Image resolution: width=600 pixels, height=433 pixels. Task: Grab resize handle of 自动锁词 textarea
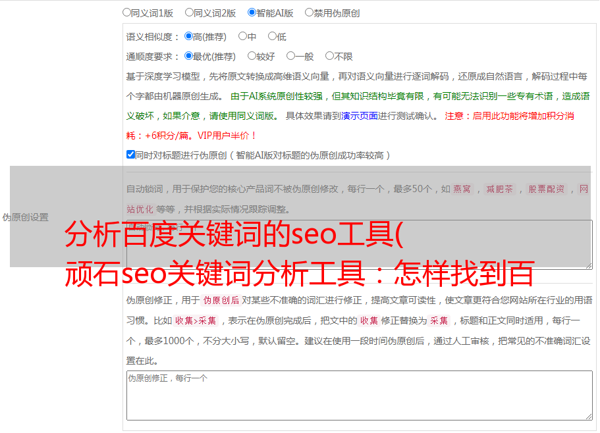pos(589,265)
